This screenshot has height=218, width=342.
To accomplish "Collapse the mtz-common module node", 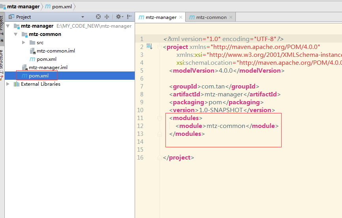I will 16,34.
